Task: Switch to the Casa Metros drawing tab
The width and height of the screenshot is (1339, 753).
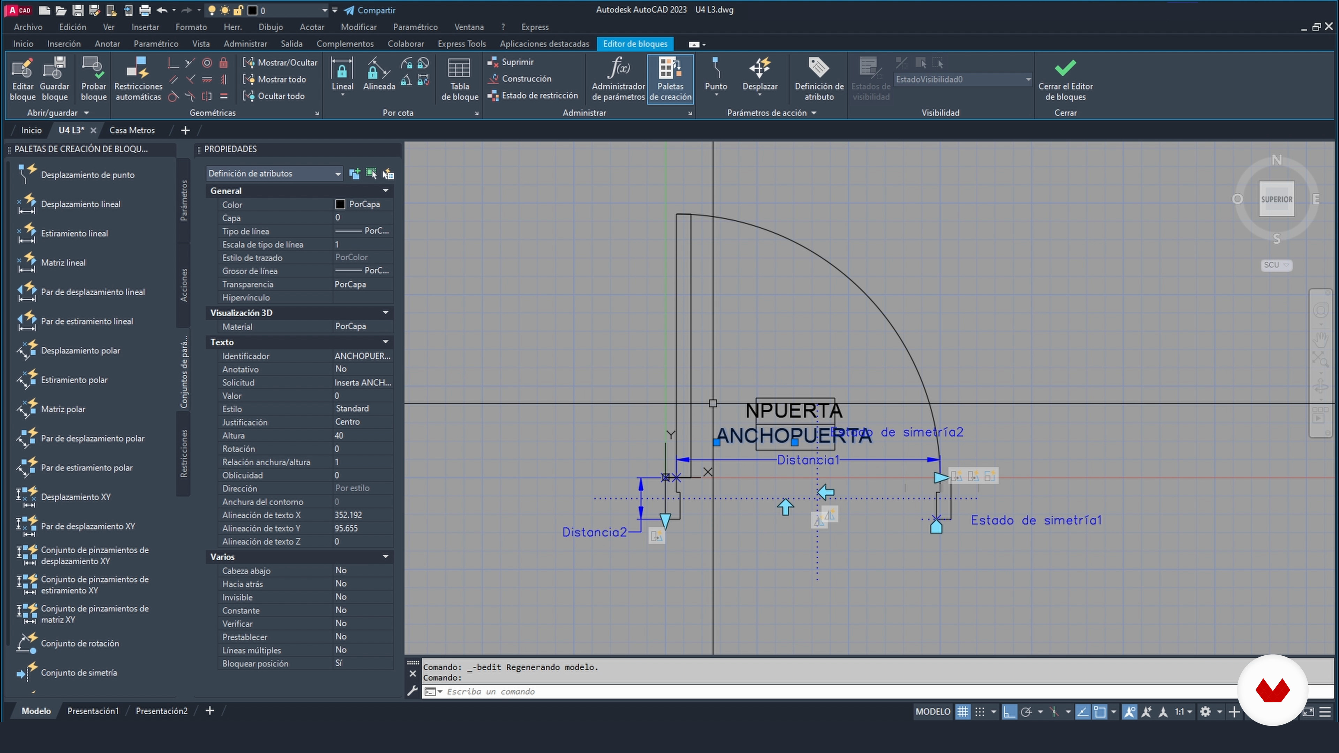Action: coord(132,130)
